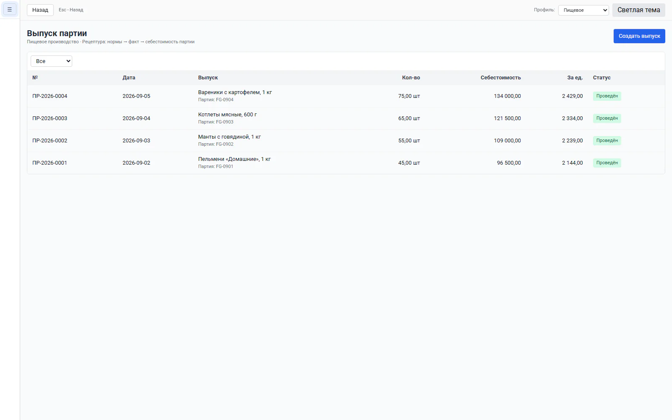Viewport: 672px width, 420px height.
Task: Click Проведён badge for ПР-2026-0001
Action: pos(607,163)
